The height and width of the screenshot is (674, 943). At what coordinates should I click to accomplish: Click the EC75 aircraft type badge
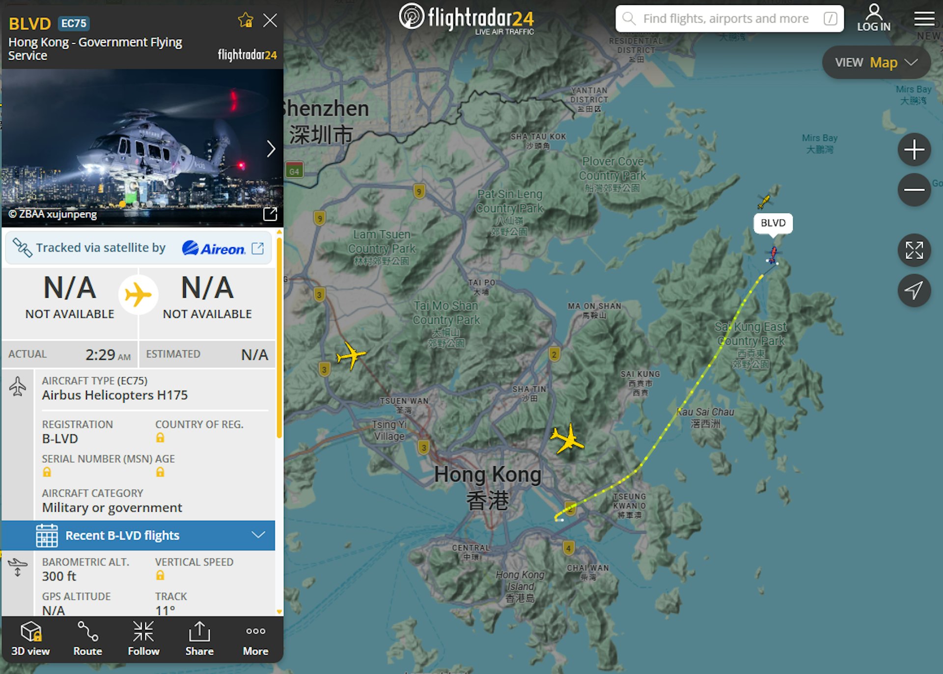(74, 23)
